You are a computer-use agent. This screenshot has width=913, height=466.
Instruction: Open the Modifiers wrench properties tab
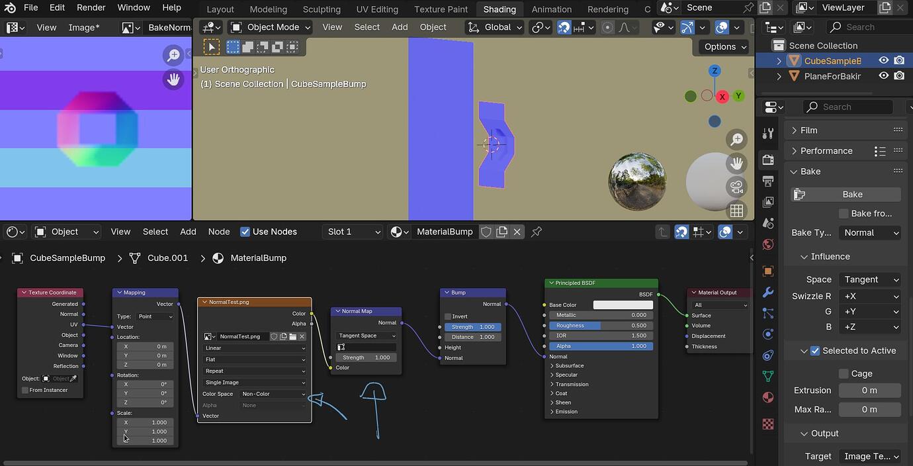click(x=768, y=292)
